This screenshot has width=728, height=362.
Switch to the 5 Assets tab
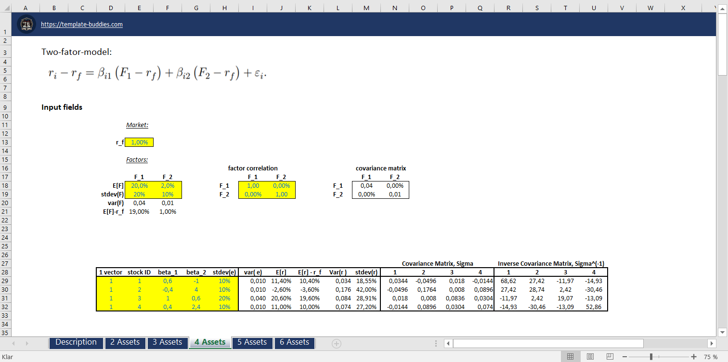(252, 343)
